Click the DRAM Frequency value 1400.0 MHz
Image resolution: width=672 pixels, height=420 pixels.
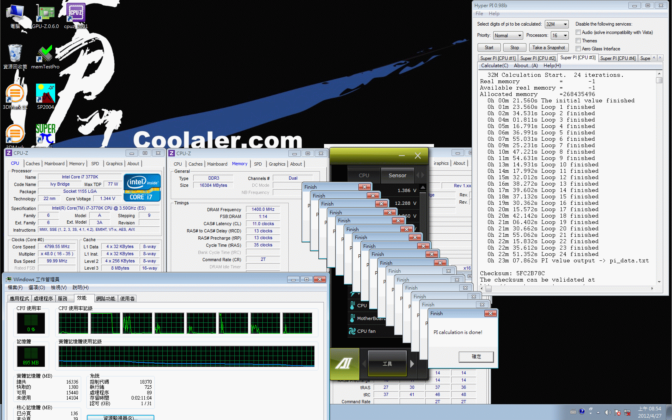coord(263,209)
